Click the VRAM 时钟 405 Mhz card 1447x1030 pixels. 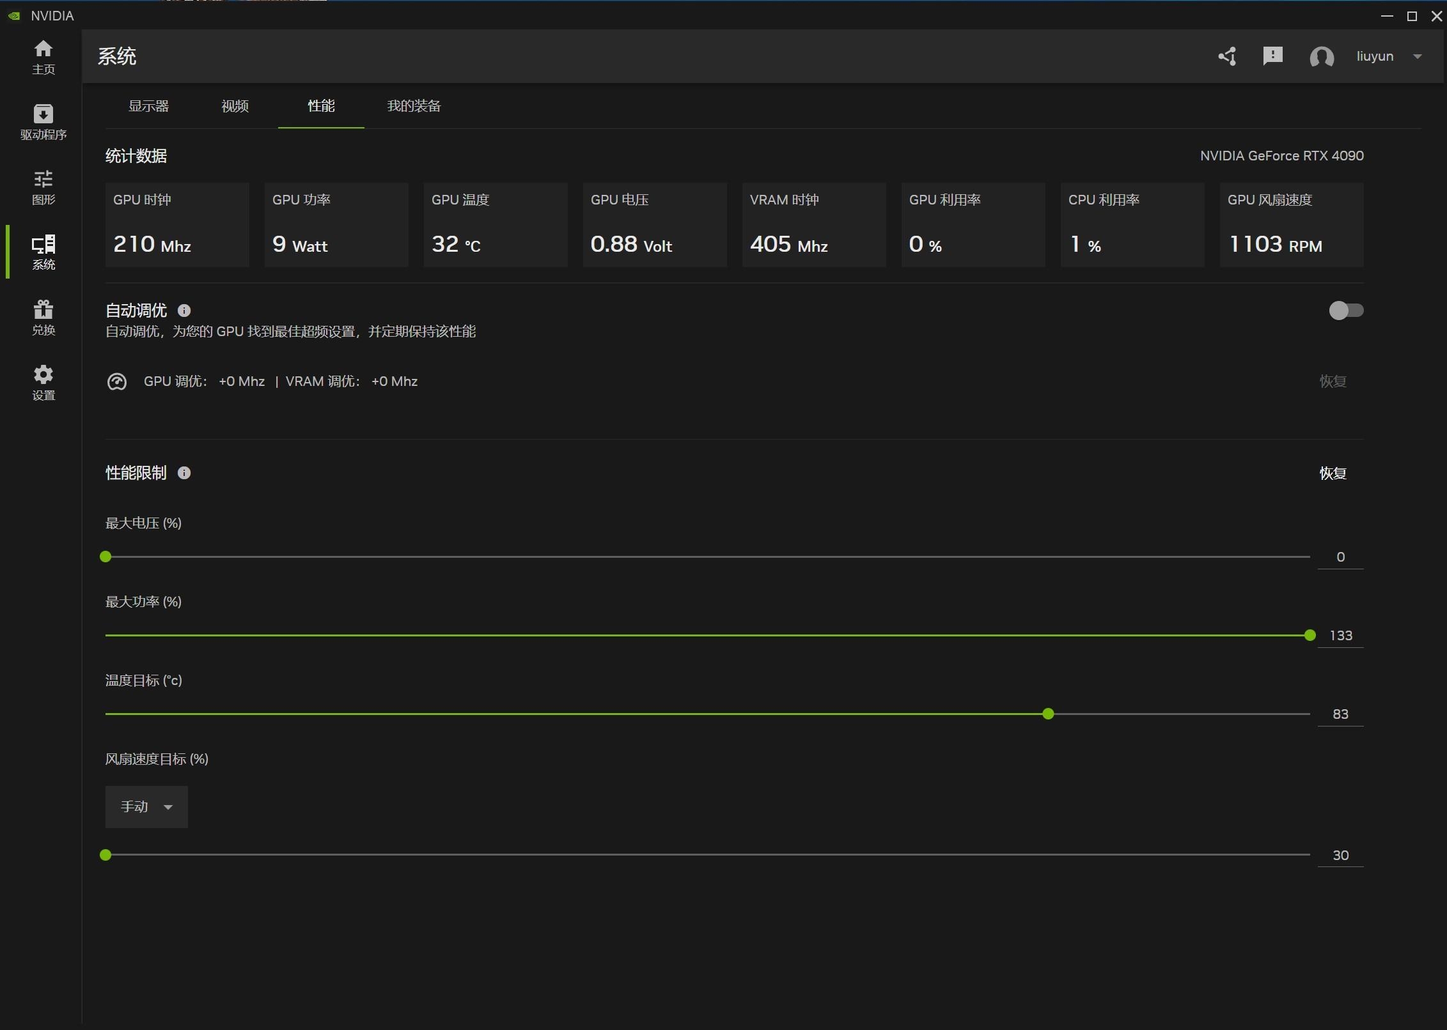pyautogui.click(x=814, y=225)
